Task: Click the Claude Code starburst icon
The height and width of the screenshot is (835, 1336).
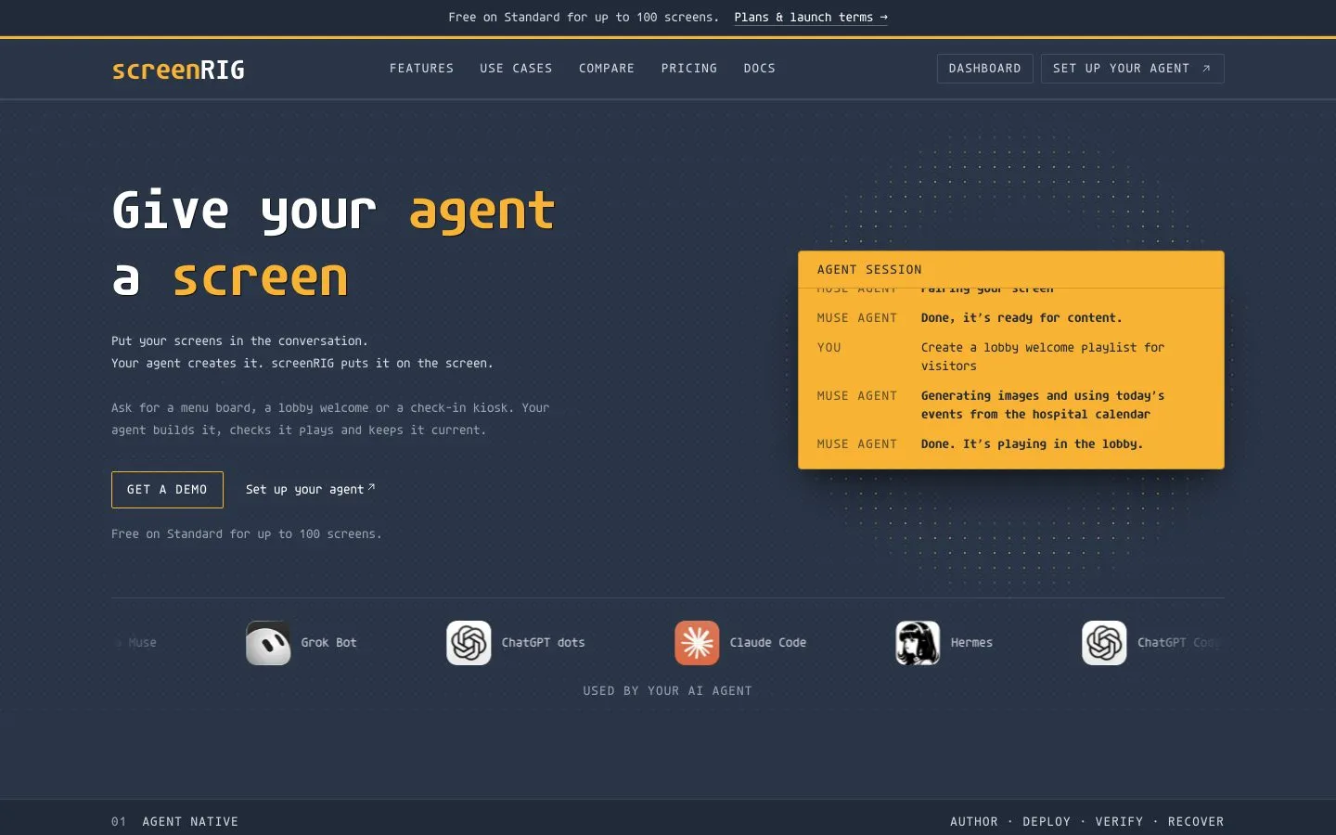Action: [x=697, y=643]
